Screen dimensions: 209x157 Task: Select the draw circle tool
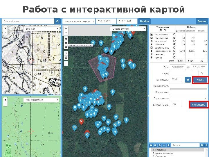pos(66,47)
